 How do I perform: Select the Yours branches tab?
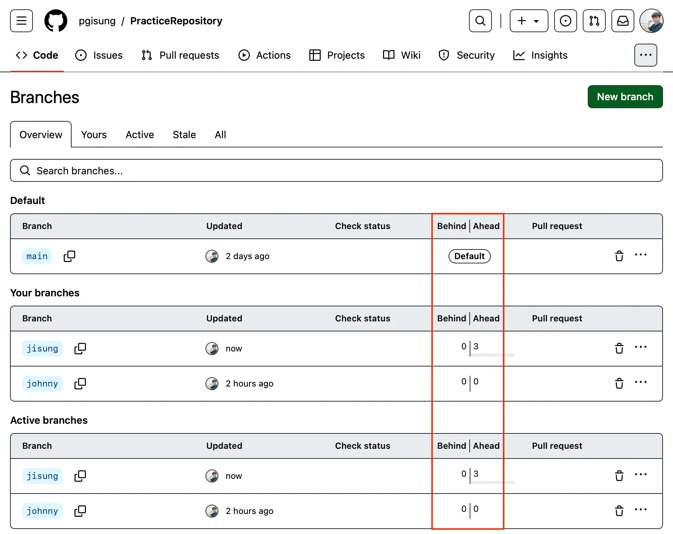click(94, 135)
